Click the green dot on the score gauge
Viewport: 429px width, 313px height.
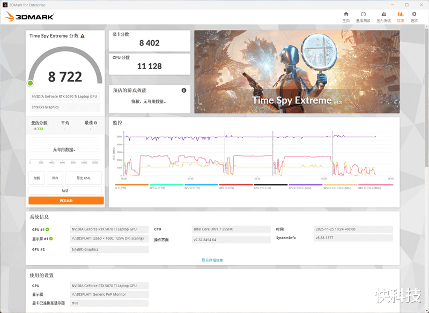tap(31, 83)
